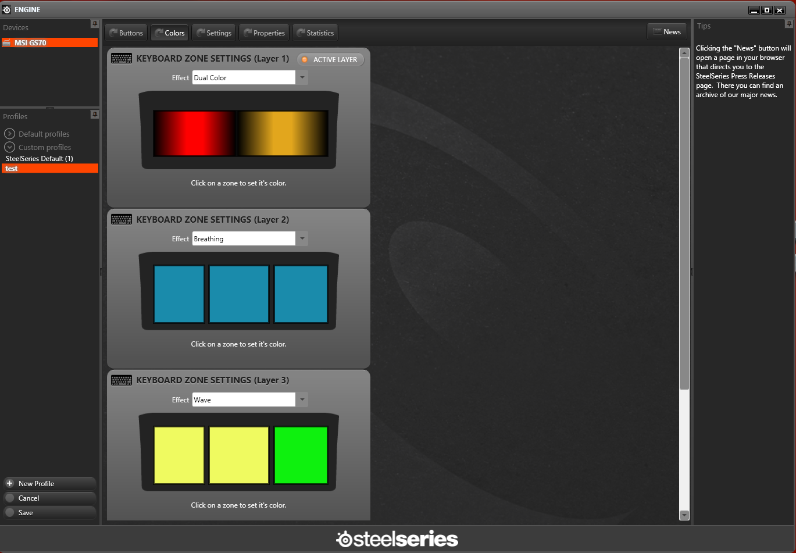Screen dimensions: 796x553
Task: Select the green zone in Layer 3
Action: tap(301, 455)
